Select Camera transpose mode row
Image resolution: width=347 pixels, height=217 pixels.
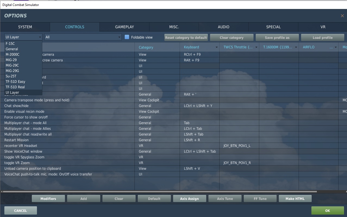[173, 100]
